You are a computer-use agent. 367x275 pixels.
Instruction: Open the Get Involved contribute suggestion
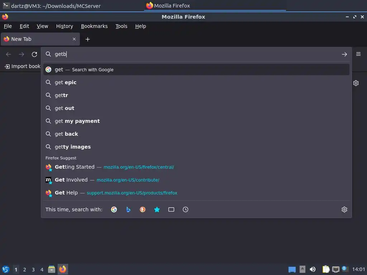coord(196,180)
